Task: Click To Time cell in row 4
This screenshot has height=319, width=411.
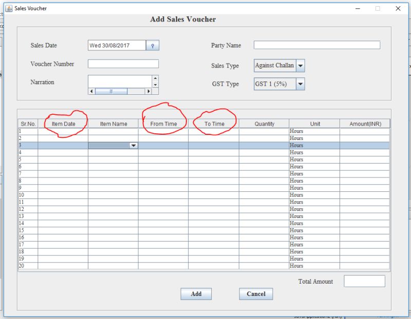Action: [x=214, y=152]
